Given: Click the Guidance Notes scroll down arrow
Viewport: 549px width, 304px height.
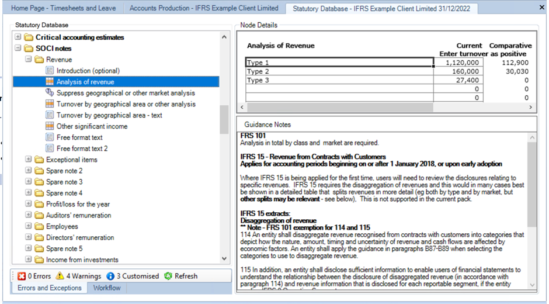Looking at the screenshot, I should 532,285.
